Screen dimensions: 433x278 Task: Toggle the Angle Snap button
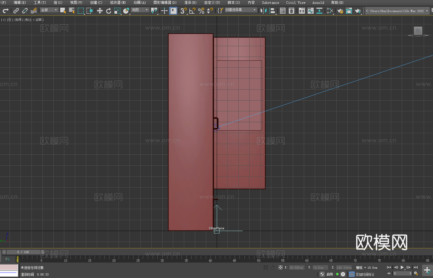(192, 11)
